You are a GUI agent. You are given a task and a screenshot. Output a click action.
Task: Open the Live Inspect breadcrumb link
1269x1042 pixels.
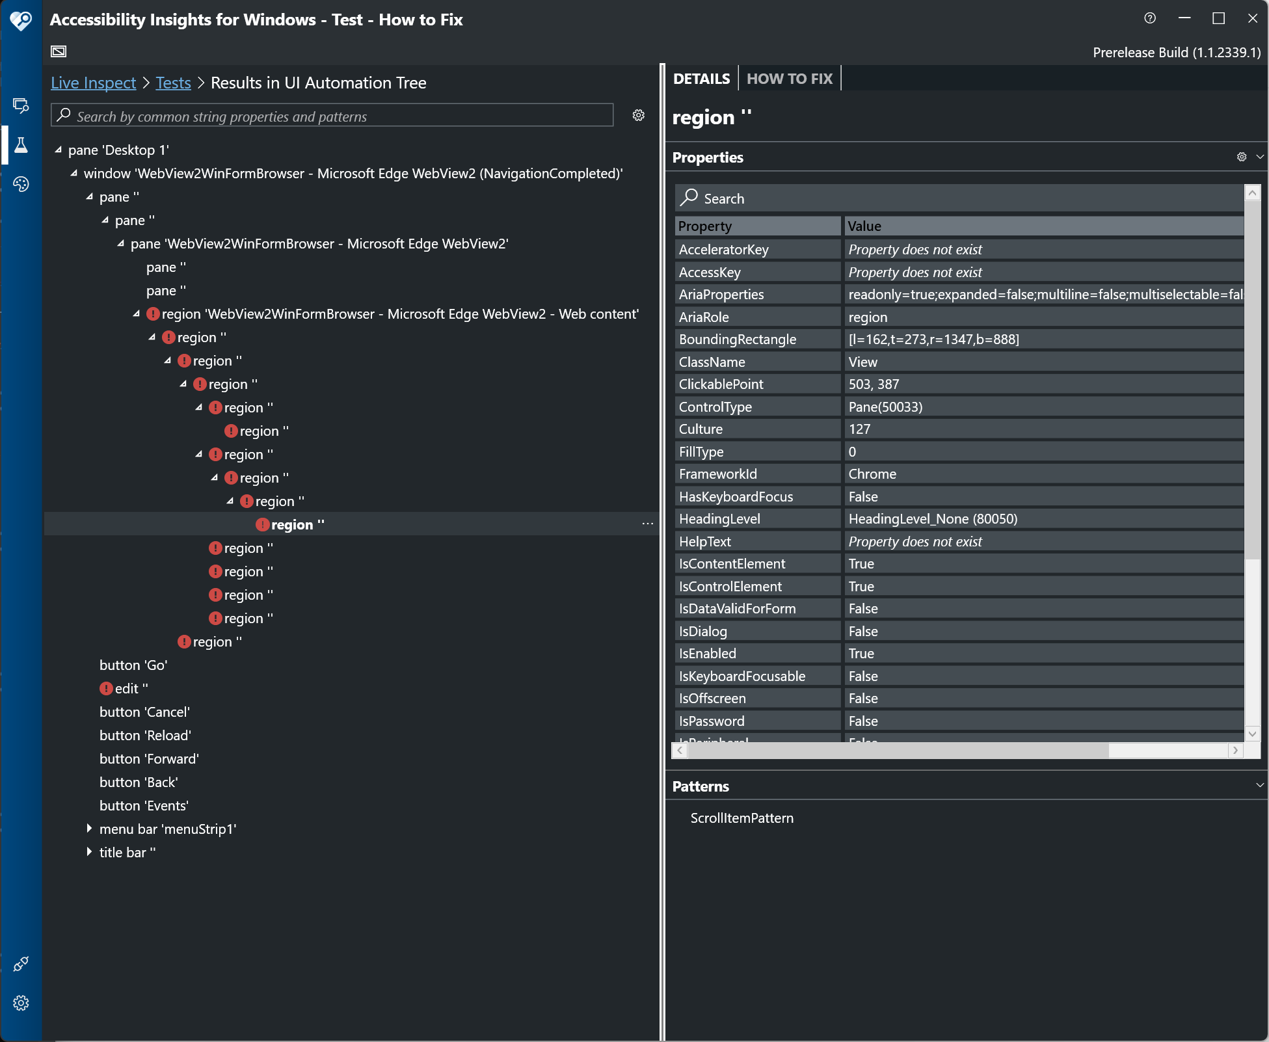pos(93,83)
